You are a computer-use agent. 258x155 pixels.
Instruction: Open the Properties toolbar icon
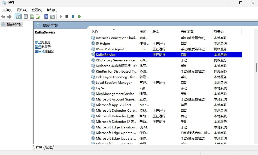[26, 16]
